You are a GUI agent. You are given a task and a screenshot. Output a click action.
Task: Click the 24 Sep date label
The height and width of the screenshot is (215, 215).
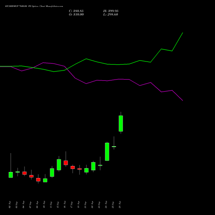coord(106,205)
